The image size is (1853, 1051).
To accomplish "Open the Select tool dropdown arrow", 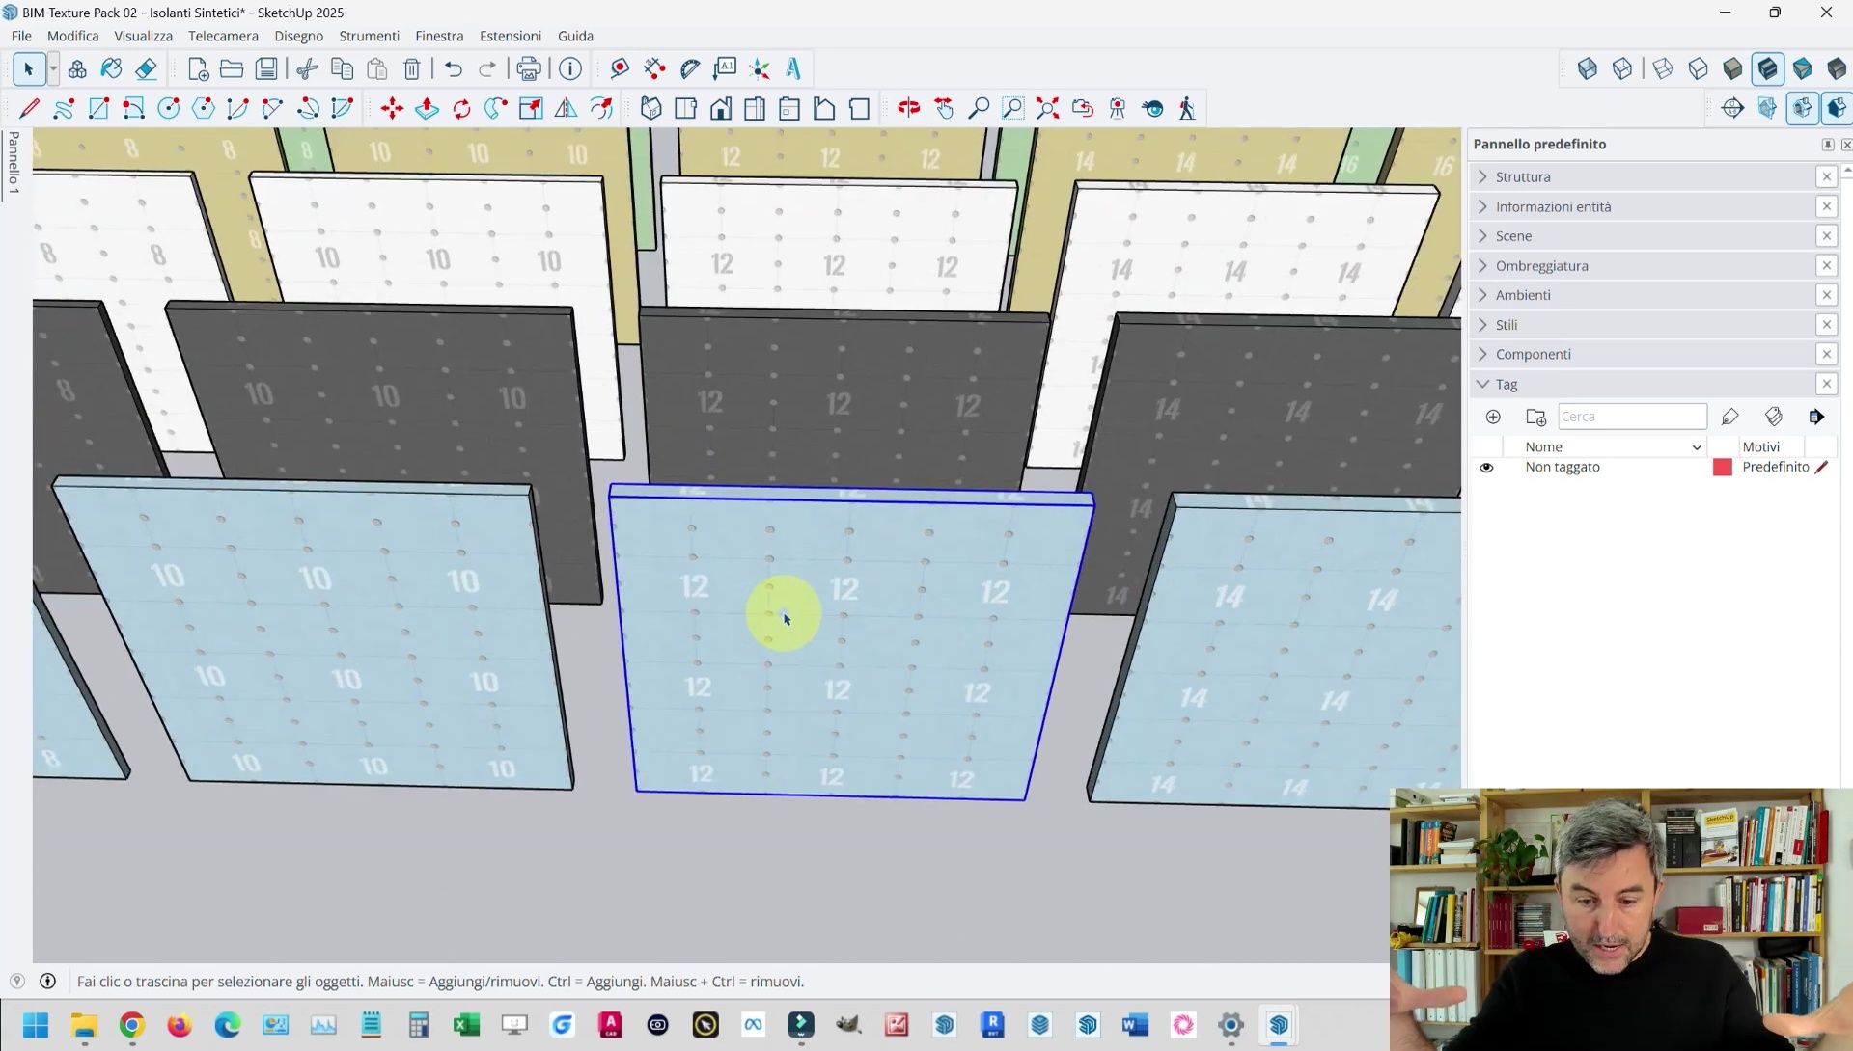I will (x=53, y=68).
